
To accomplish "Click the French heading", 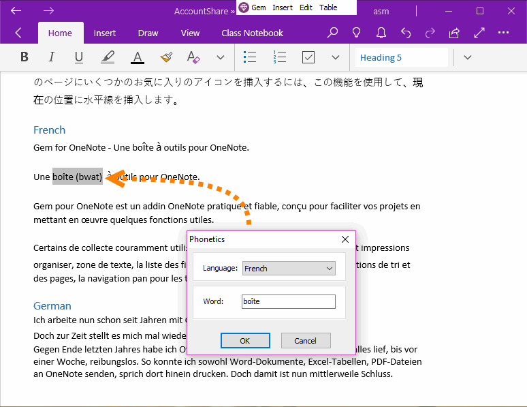I will [50, 130].
